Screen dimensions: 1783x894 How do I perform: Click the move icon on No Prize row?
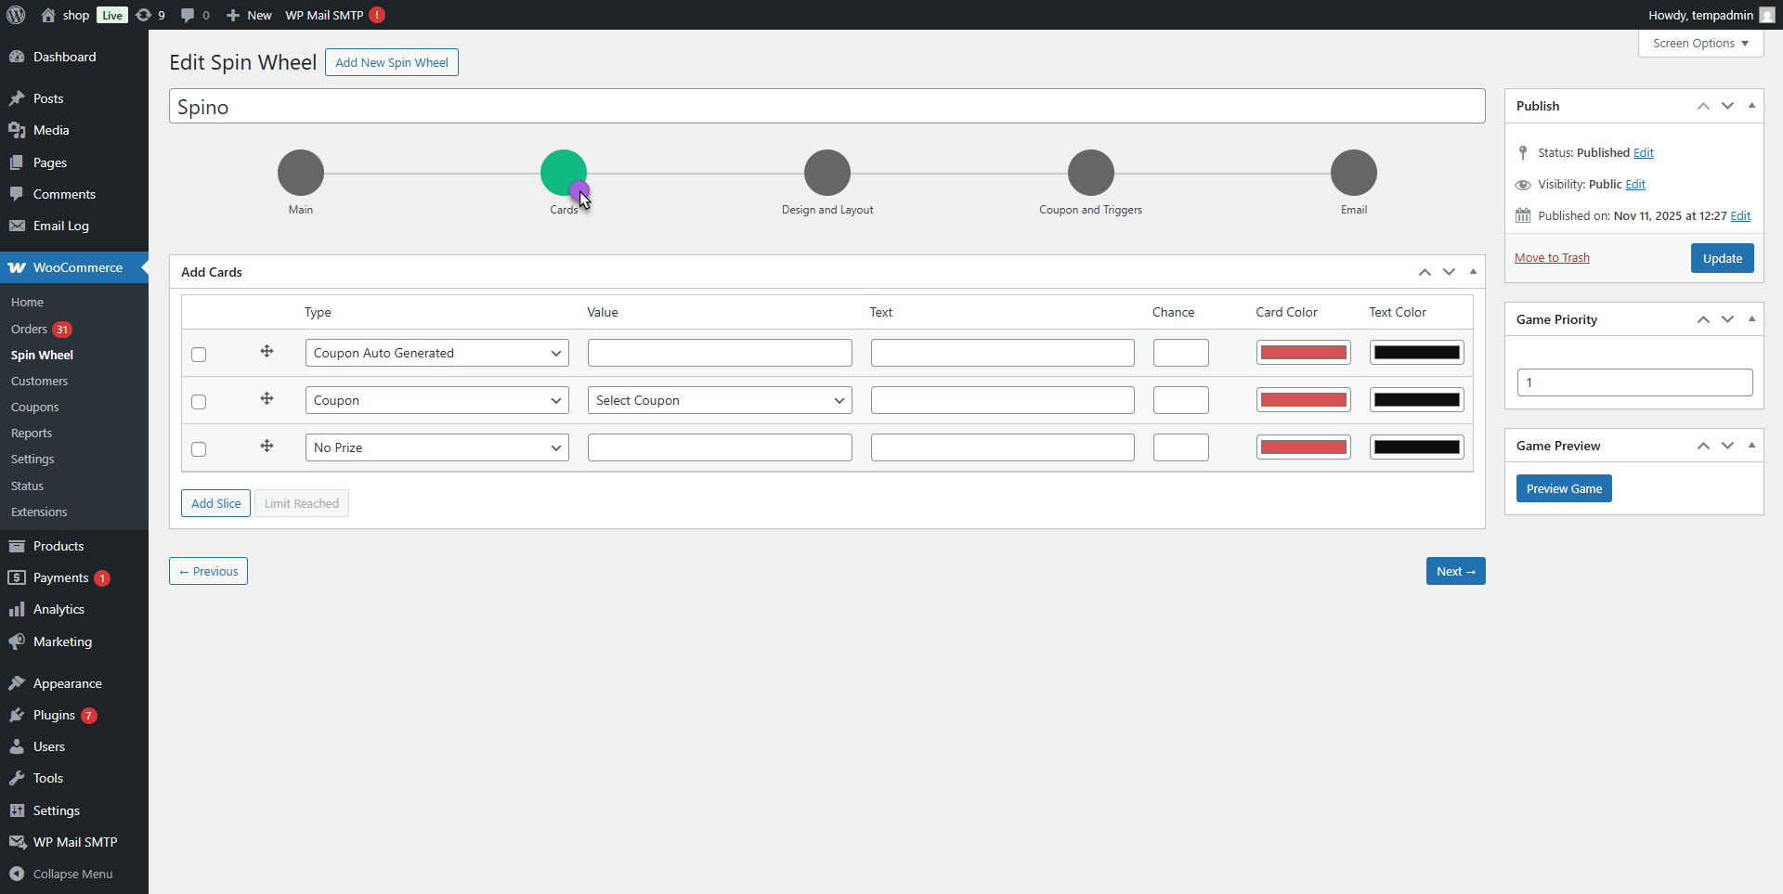(267, 447)
